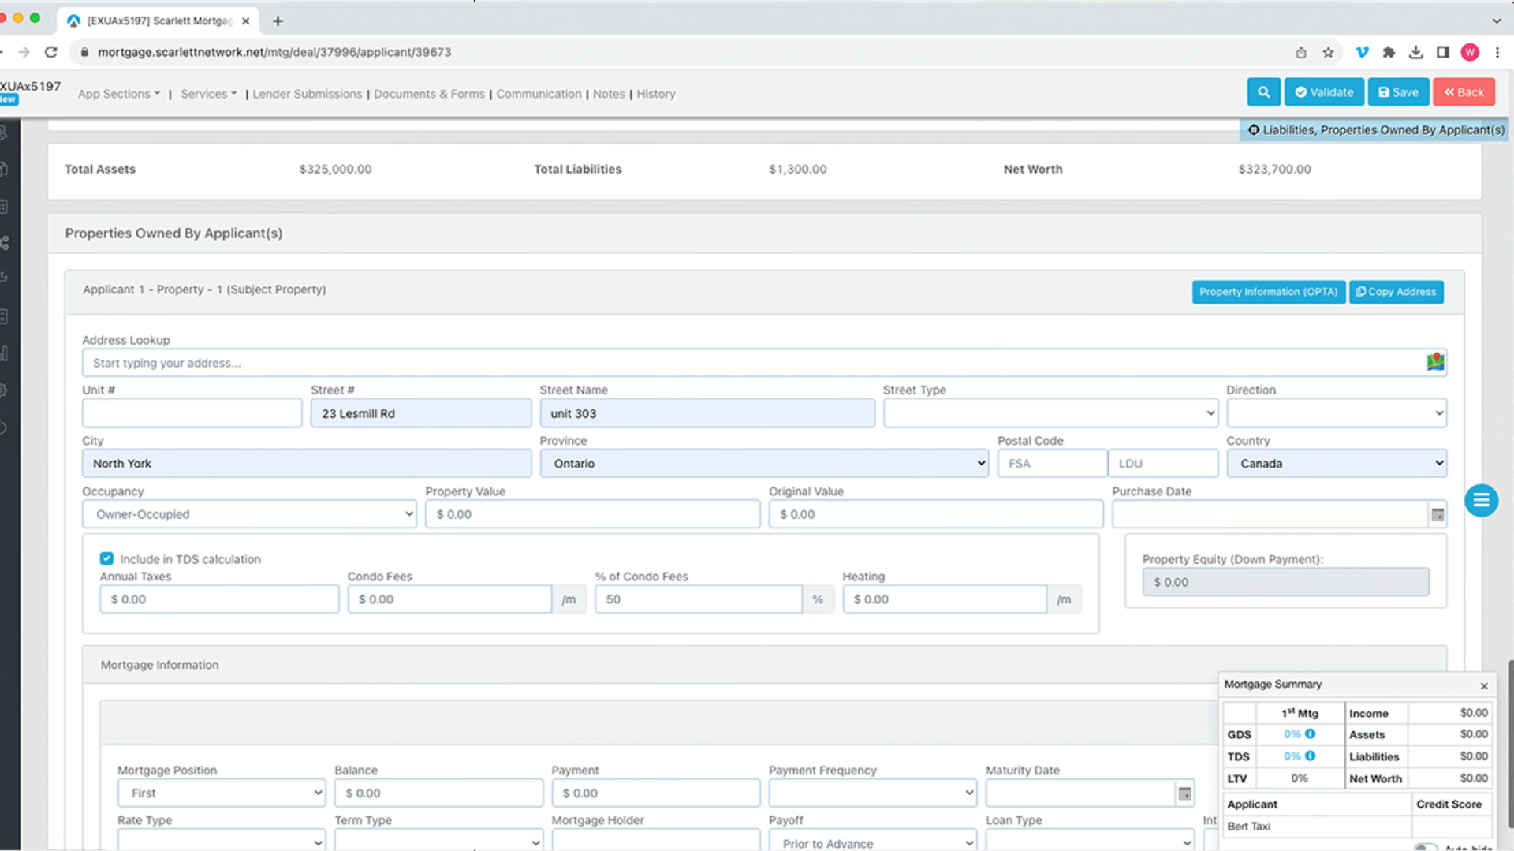This screenshot has width=1514, height=851.
Task: Close the Mortgage Summary panel
Action: tap(1484, 686)
